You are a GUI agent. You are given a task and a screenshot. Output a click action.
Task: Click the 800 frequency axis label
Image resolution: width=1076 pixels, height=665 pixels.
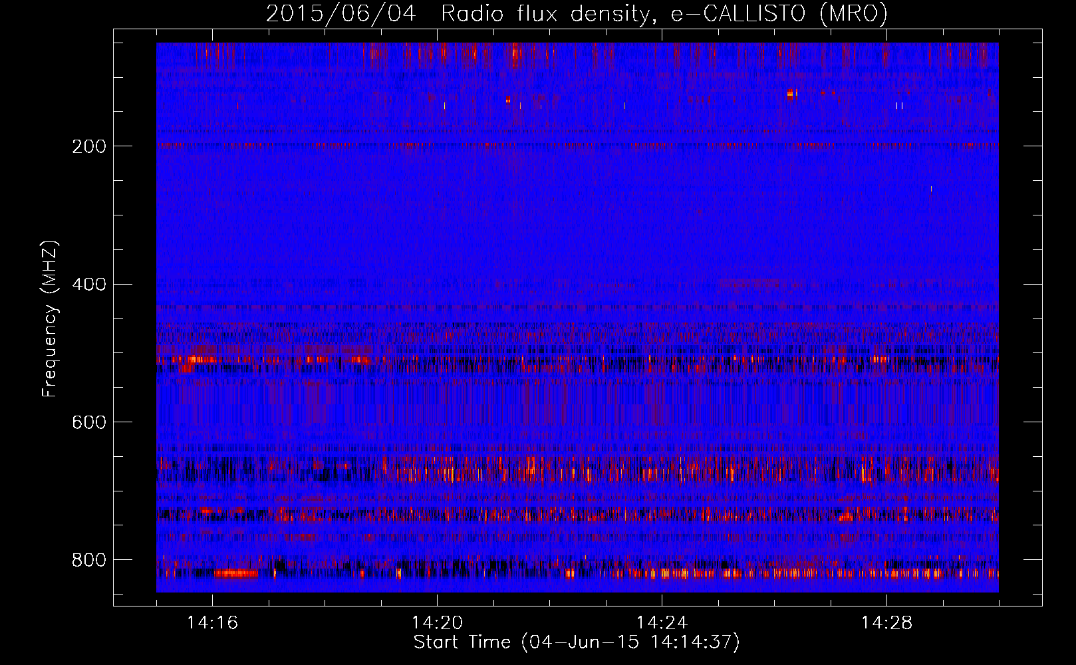[x=89, y=560]
